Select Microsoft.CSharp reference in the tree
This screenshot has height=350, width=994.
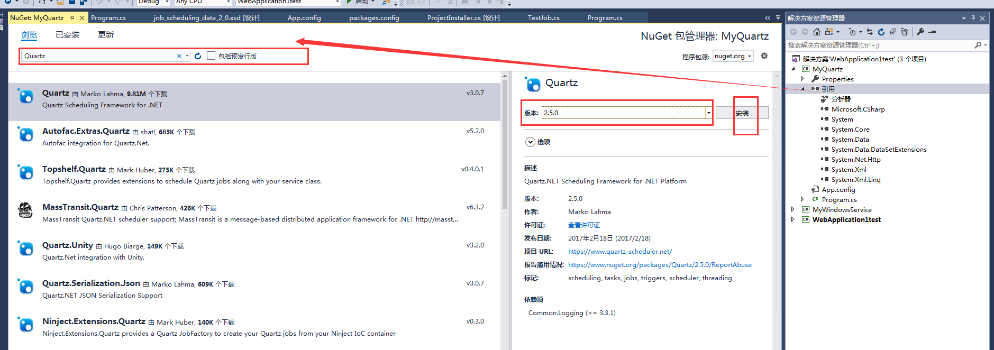pos(858,109)
